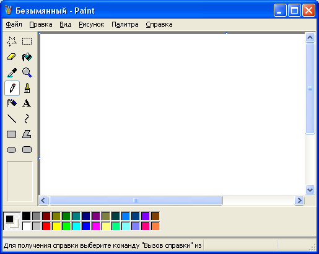Choose the Brush tool
319x254 pixels.
pyautogui.click(x=27, y=88)
